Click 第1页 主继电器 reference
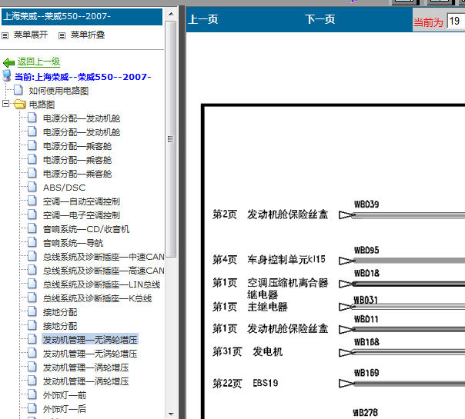465x419 pixels. pyautogui.click(x=250, y=307)
